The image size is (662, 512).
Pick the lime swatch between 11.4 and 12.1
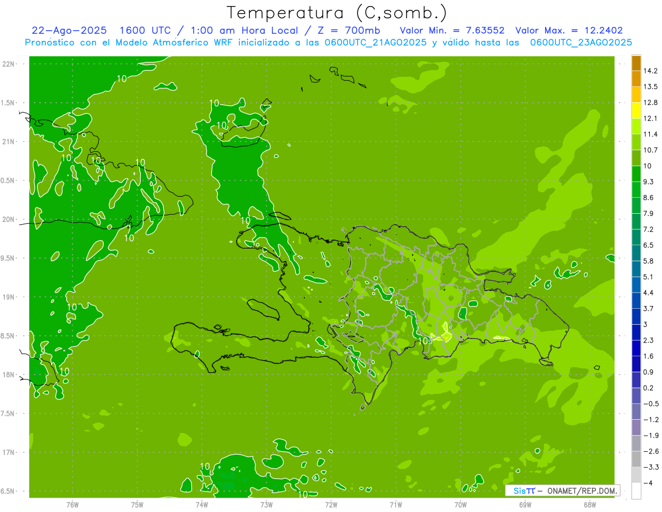tap(636, 126)
